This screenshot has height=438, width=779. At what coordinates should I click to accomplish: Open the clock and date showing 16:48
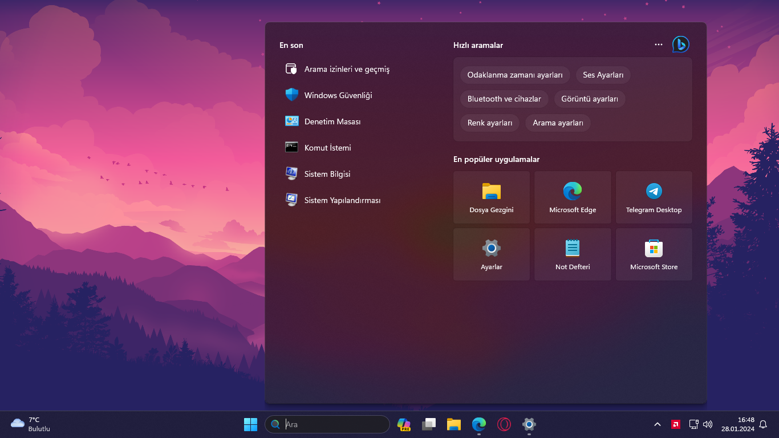pos(738,424)
